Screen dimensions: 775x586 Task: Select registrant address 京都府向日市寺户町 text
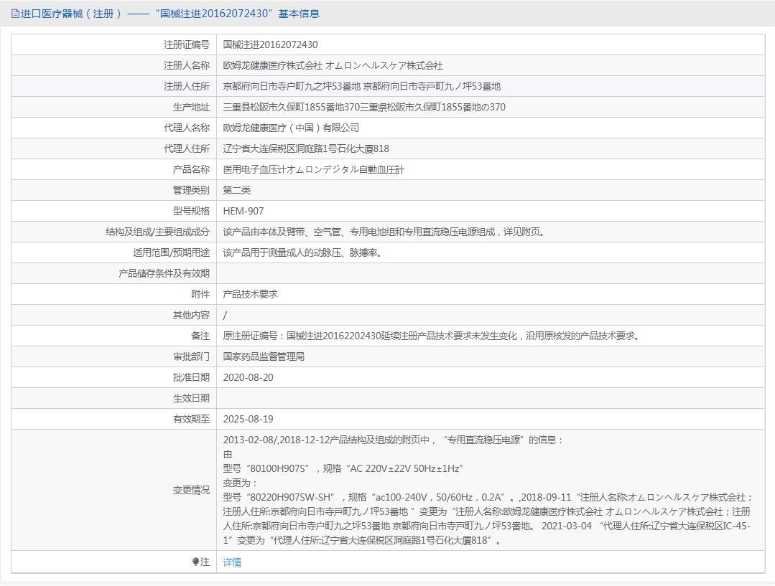click(264, 86)
